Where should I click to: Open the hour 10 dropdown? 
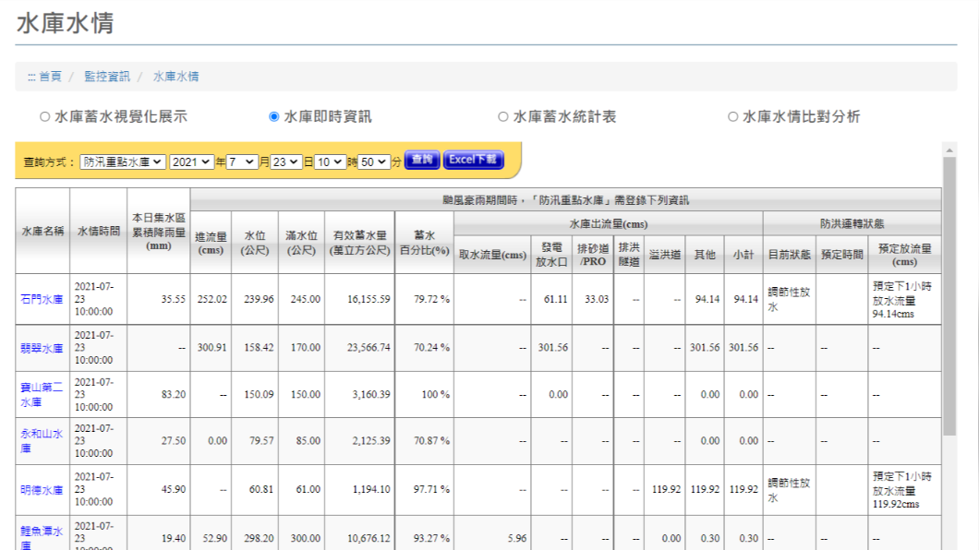(330, 162)
